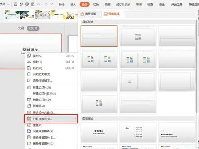Viewport: 199px width, 149px height.
Task: Open the 安全 ribbon tab
Action: pyautogui.click(x=162, y=5)
